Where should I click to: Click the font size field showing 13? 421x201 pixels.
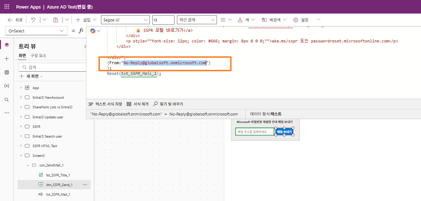coord(163,20)
